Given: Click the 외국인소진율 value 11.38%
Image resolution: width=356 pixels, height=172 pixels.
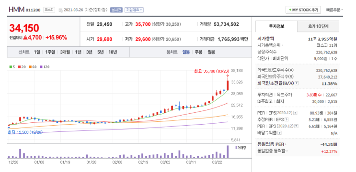Looking at the screenshot, I should pyautogui.click(x=330, y=84).
